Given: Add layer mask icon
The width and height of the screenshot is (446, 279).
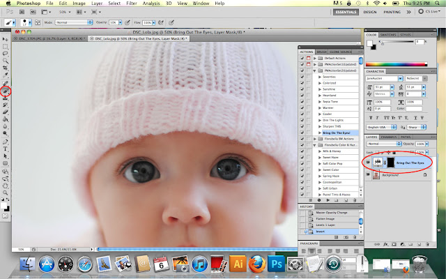Looking at the screenshot, I should tap(394, 244).
